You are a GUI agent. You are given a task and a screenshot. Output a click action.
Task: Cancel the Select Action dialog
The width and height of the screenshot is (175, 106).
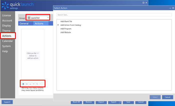click(167, 97)
